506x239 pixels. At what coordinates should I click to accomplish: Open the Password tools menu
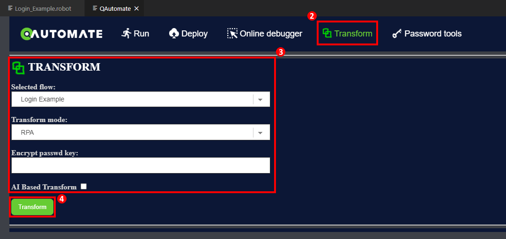pyautogui.click(x=427, y=34)
